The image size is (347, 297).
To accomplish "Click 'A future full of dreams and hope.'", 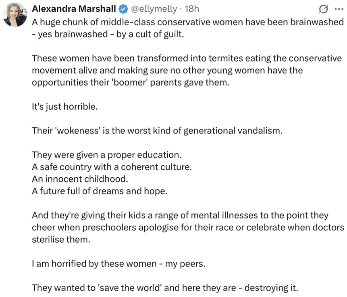I will coord(100,191).
